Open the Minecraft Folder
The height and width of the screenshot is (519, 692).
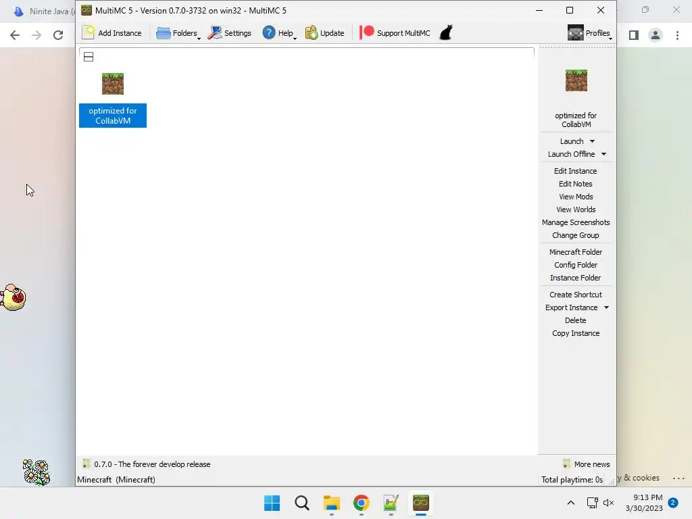pyautogui.click(x=576, y=252)
